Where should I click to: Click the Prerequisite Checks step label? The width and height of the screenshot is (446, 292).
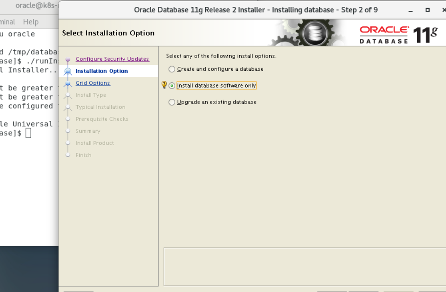102,119
